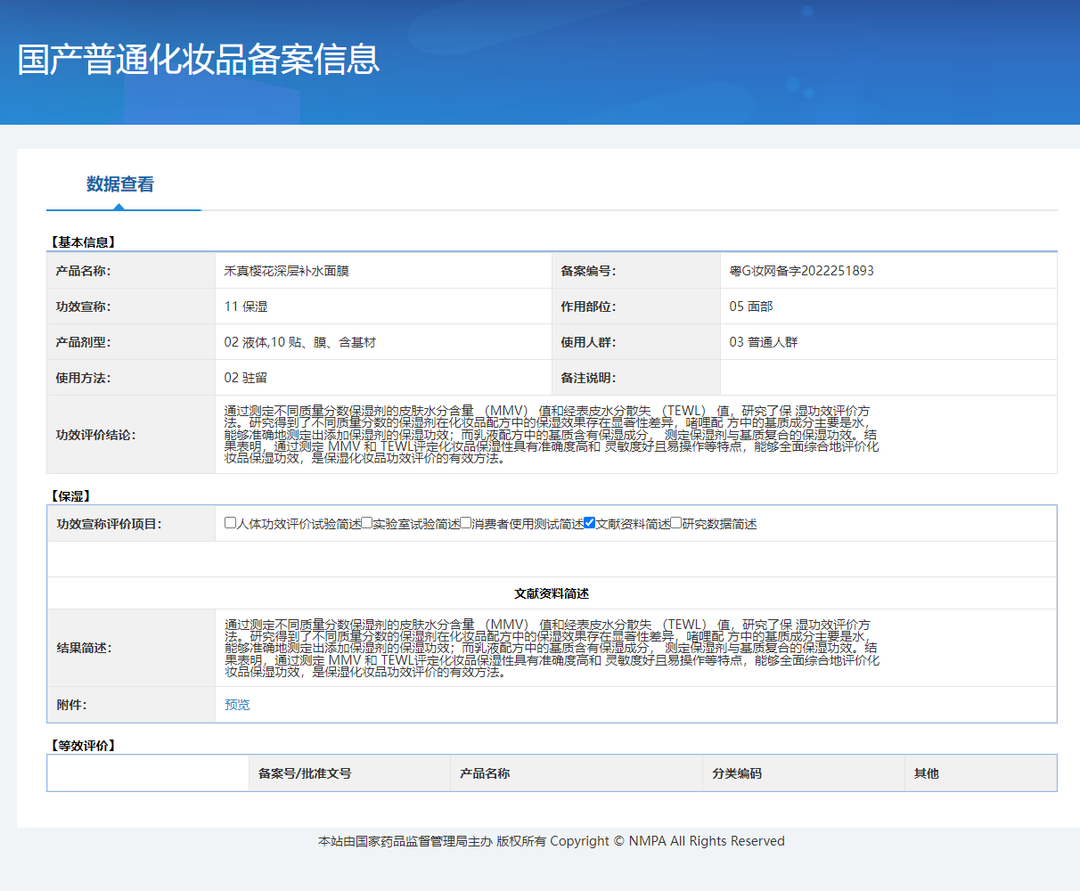Uncheck the 文献资料简述 checkbox

(x=589, y=523)
